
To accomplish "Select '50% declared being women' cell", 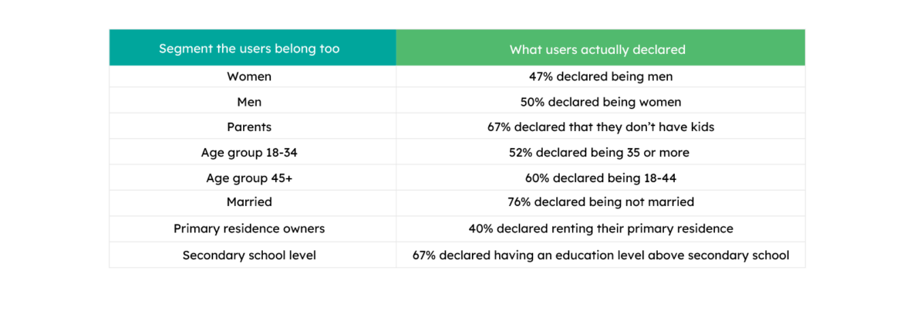I will click(601, 102).
